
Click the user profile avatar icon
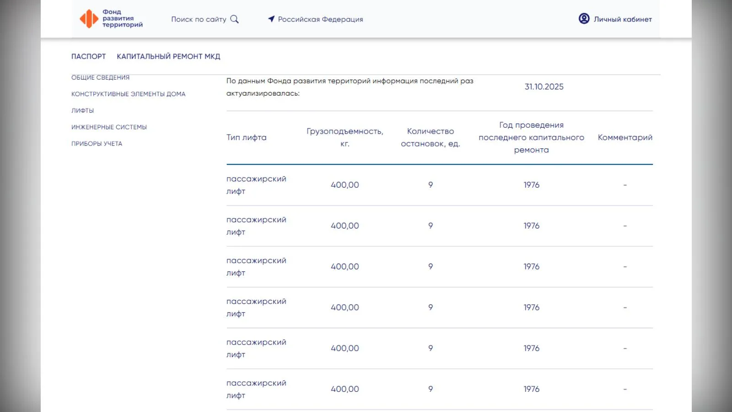(584, 19)
